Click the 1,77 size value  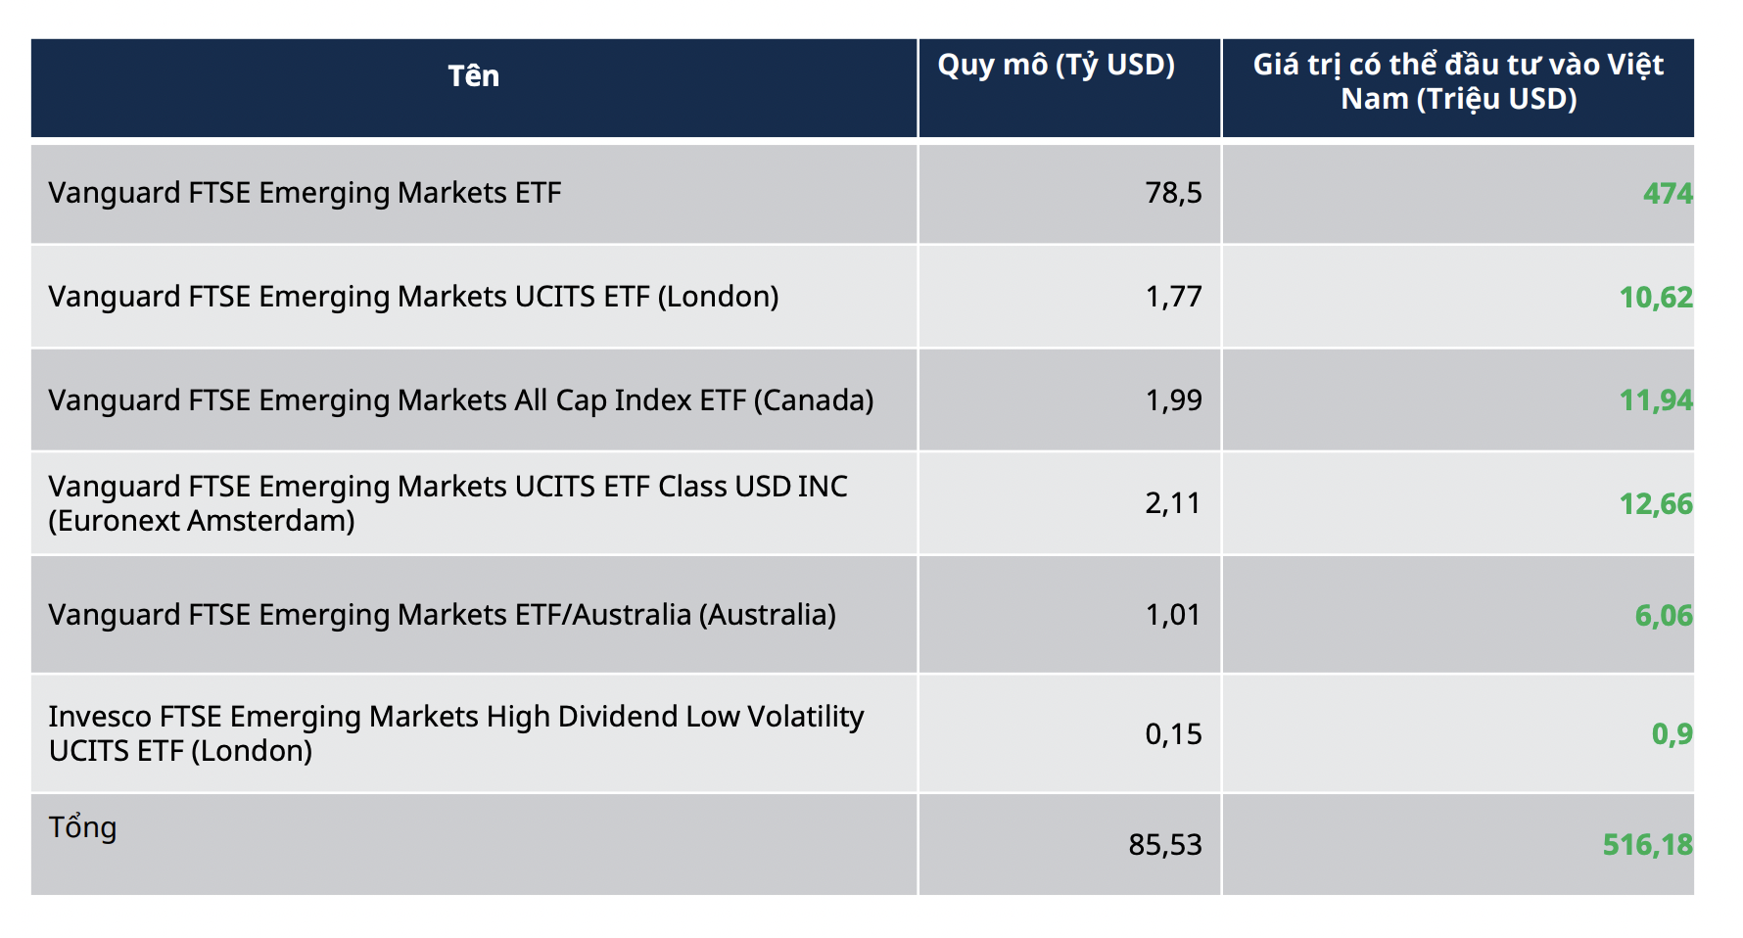pos(1173,297)
